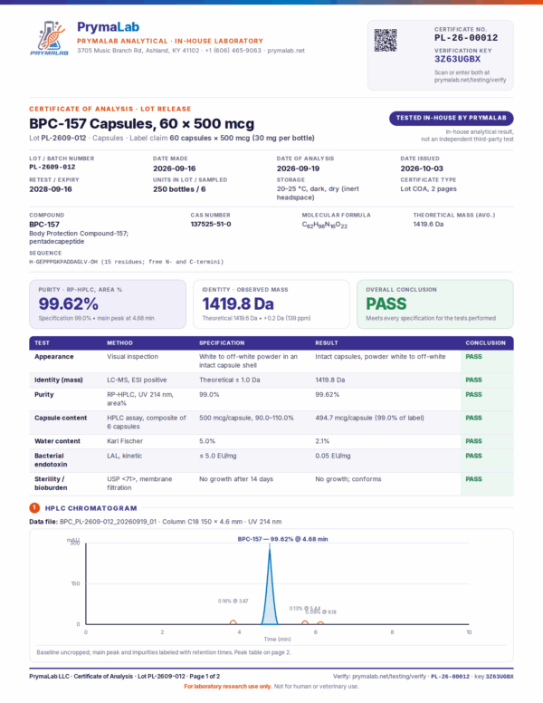This screenshot has width=543, height=703.
Task: Click the HPLC Chromatogram heading
Action: 90,508
